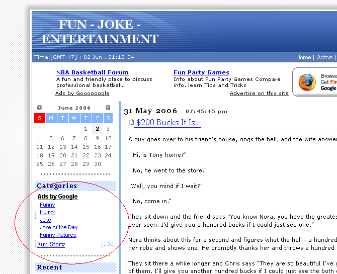The height and width of the screenshot is (274, 337).
Task: Click the Recent section header
Action: click(x=75, y=267)
